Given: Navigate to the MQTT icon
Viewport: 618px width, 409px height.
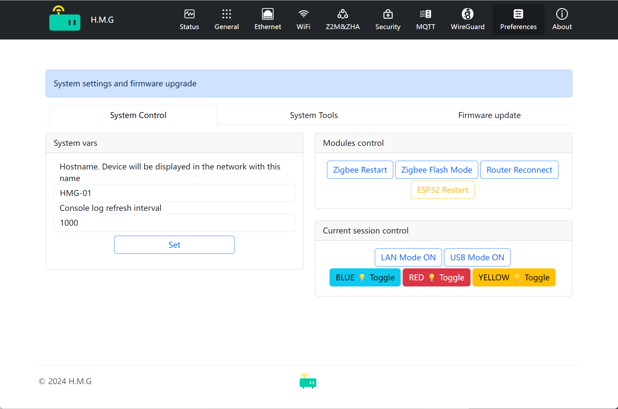Looking at the screenshot, I should [x=425, y=14].
